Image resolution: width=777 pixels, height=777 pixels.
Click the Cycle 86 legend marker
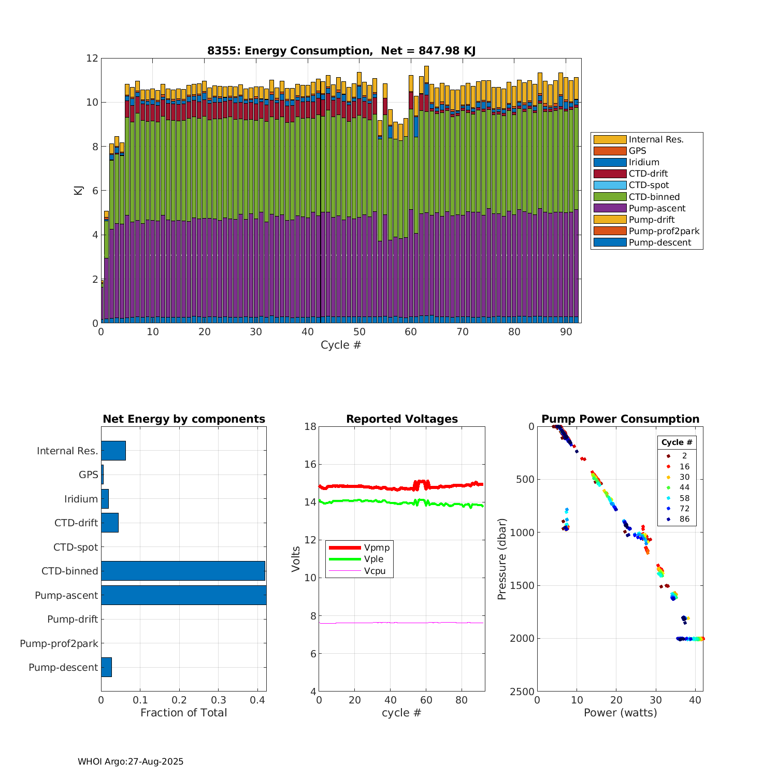coord(668,519)
